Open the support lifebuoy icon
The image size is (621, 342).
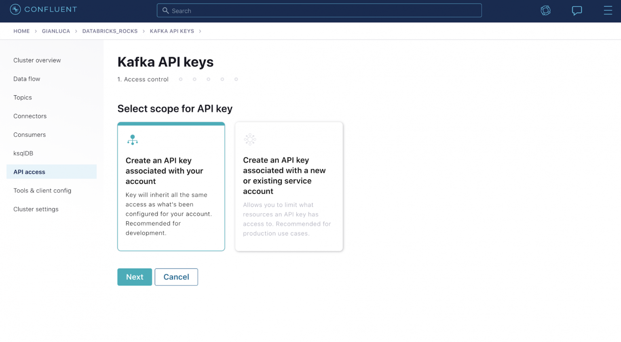[x=545, y=10]
